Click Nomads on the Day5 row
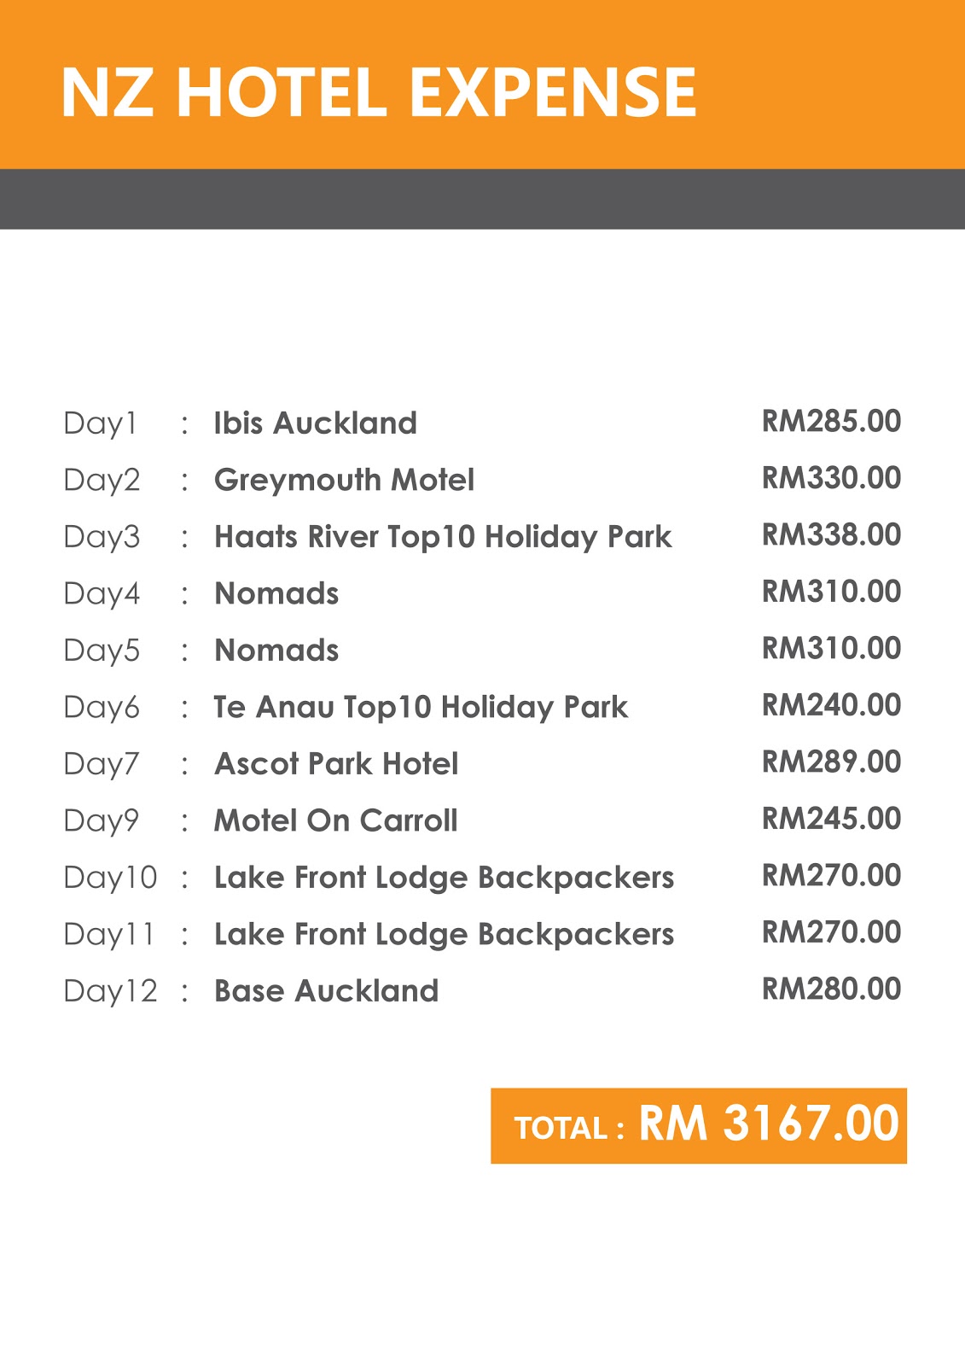Viewport: 965px width, 1366px height. tap(276, 651)
